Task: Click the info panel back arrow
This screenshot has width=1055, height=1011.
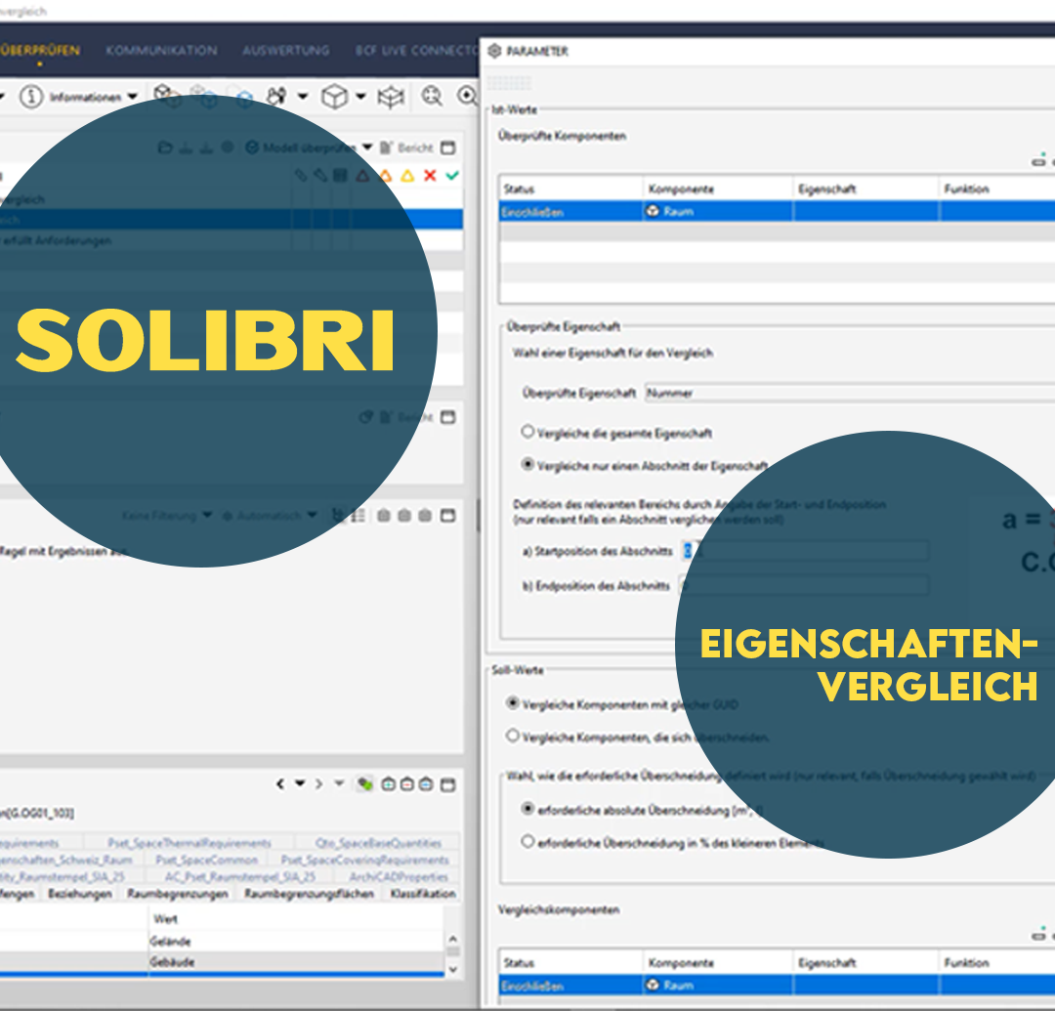Action: coord(280,783)
